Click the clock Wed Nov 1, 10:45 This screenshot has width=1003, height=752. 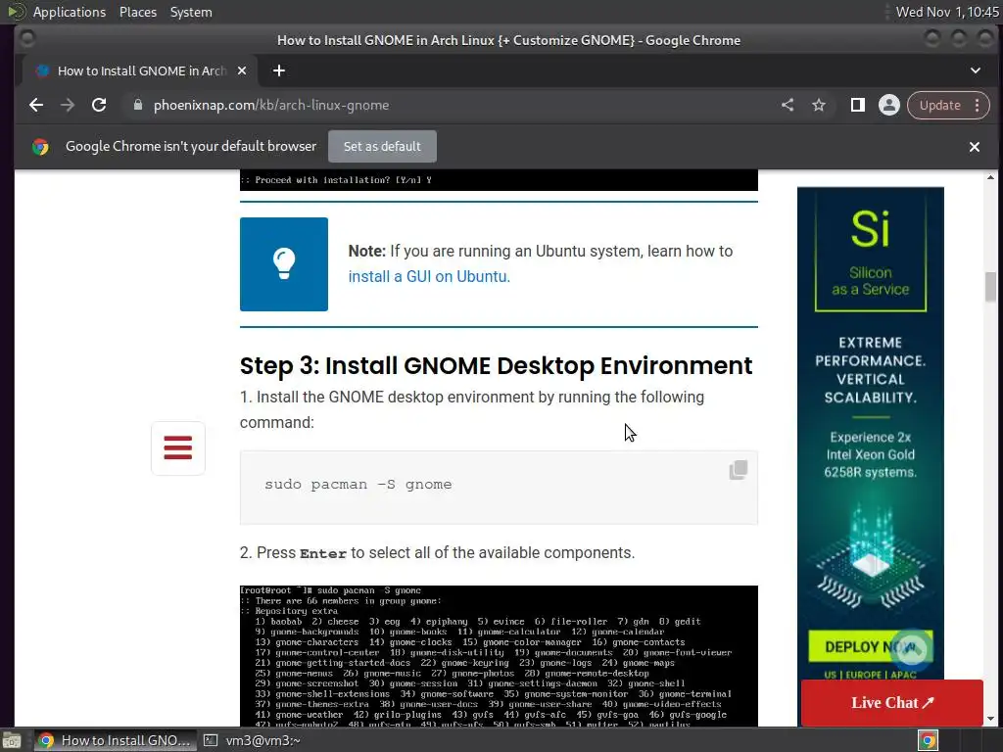pyautogui.click(x=947, y=12)
